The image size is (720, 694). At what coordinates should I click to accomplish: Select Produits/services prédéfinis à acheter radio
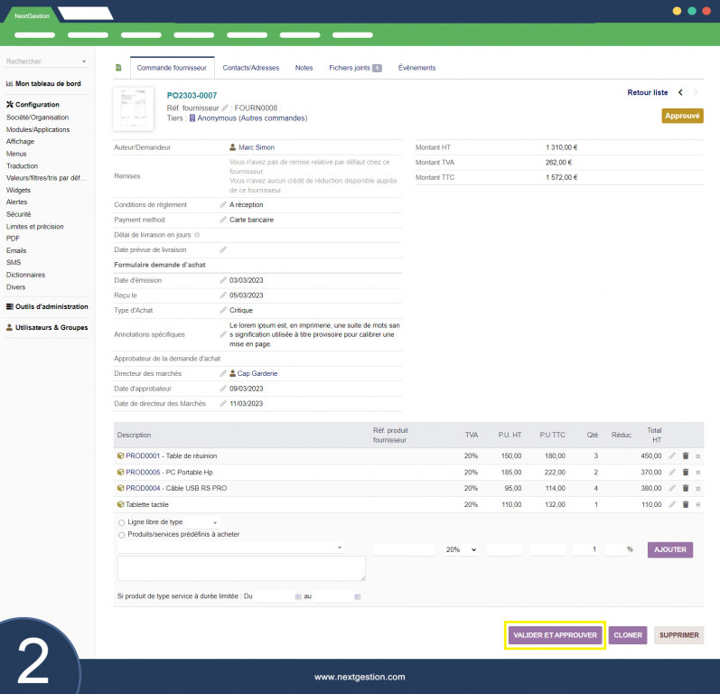click(122, 535)
